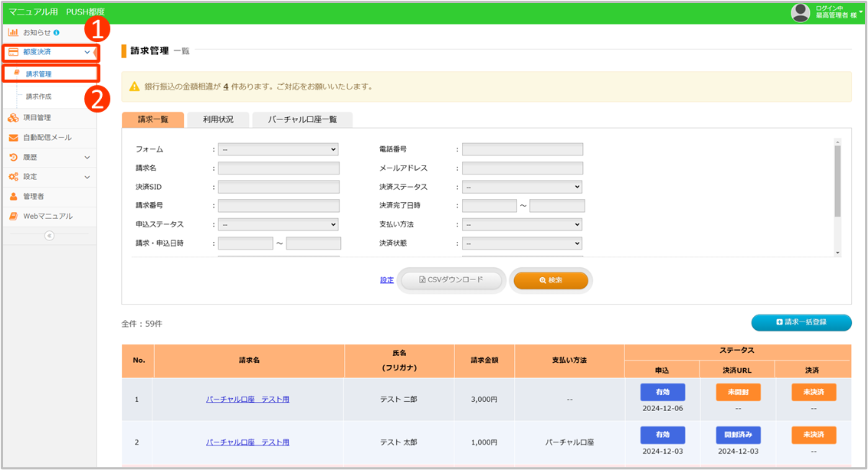Click the 項目管理 icon in sidebar
The image size is (868, 470).
coord(13,117)
